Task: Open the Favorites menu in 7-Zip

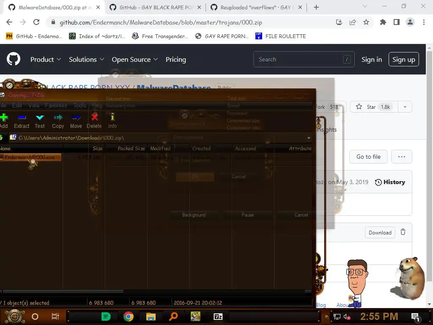Action: (x=56, y=105)
